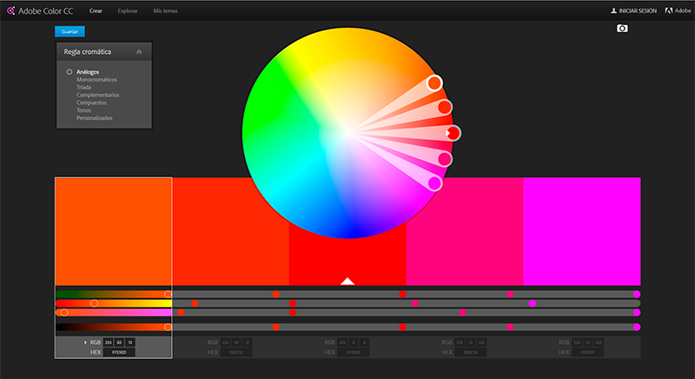Viewport: 695px width, 379px height.
Task: Click the Adobe logo in top right
Action: (x=670, y=11)
